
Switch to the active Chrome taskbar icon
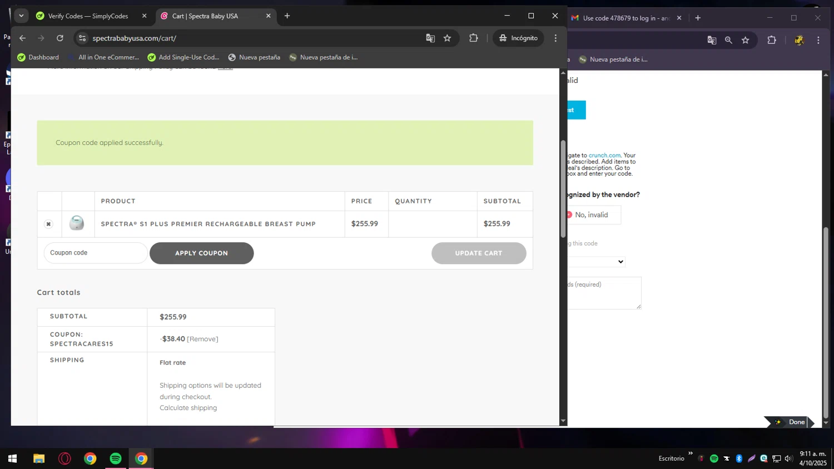coord(141,458)
